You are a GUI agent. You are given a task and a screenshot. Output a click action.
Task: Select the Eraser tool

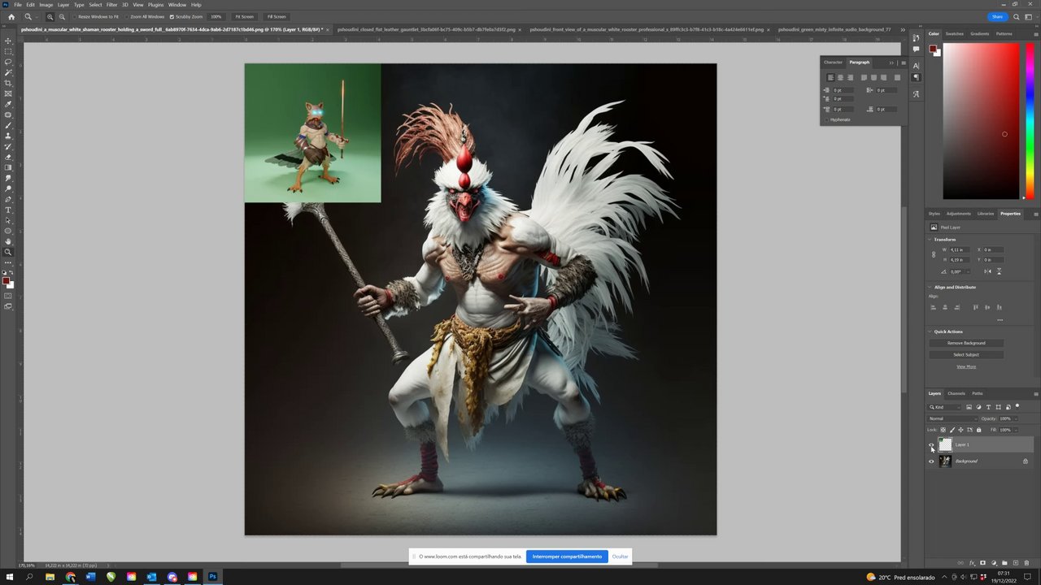(x=8, y=157)
